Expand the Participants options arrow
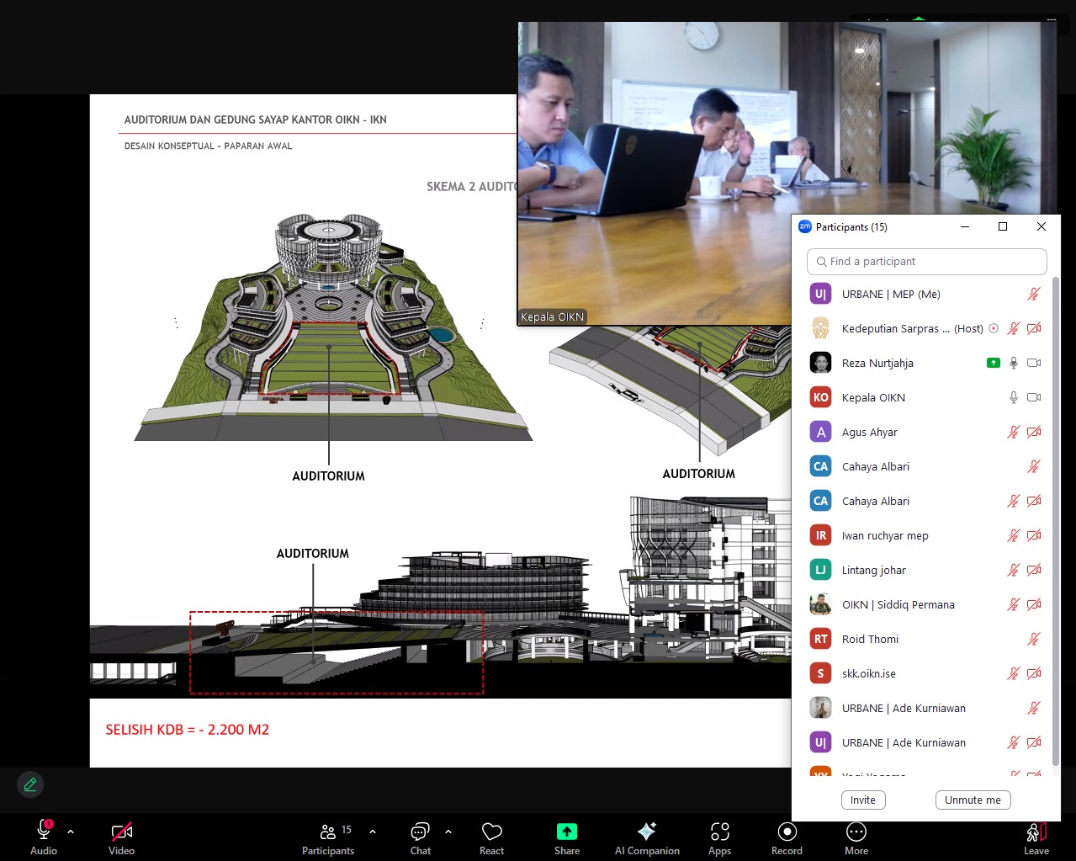The image size is (1076, 861). pyautogui.click(x=373, y=832)
